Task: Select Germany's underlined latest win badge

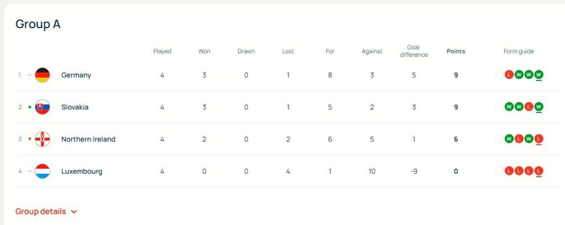Action: point(539,75)
